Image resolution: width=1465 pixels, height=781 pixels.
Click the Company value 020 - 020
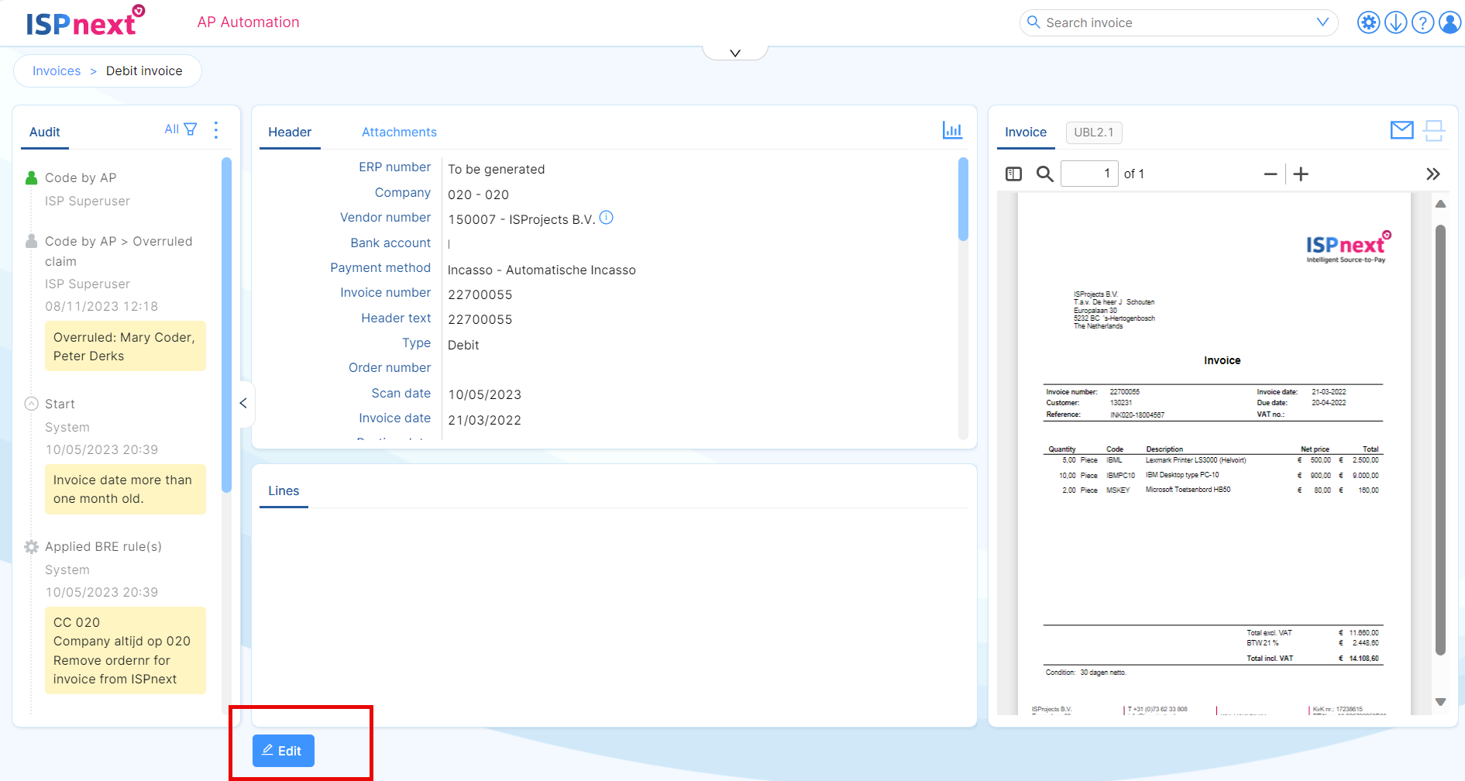tap(478, 194)
